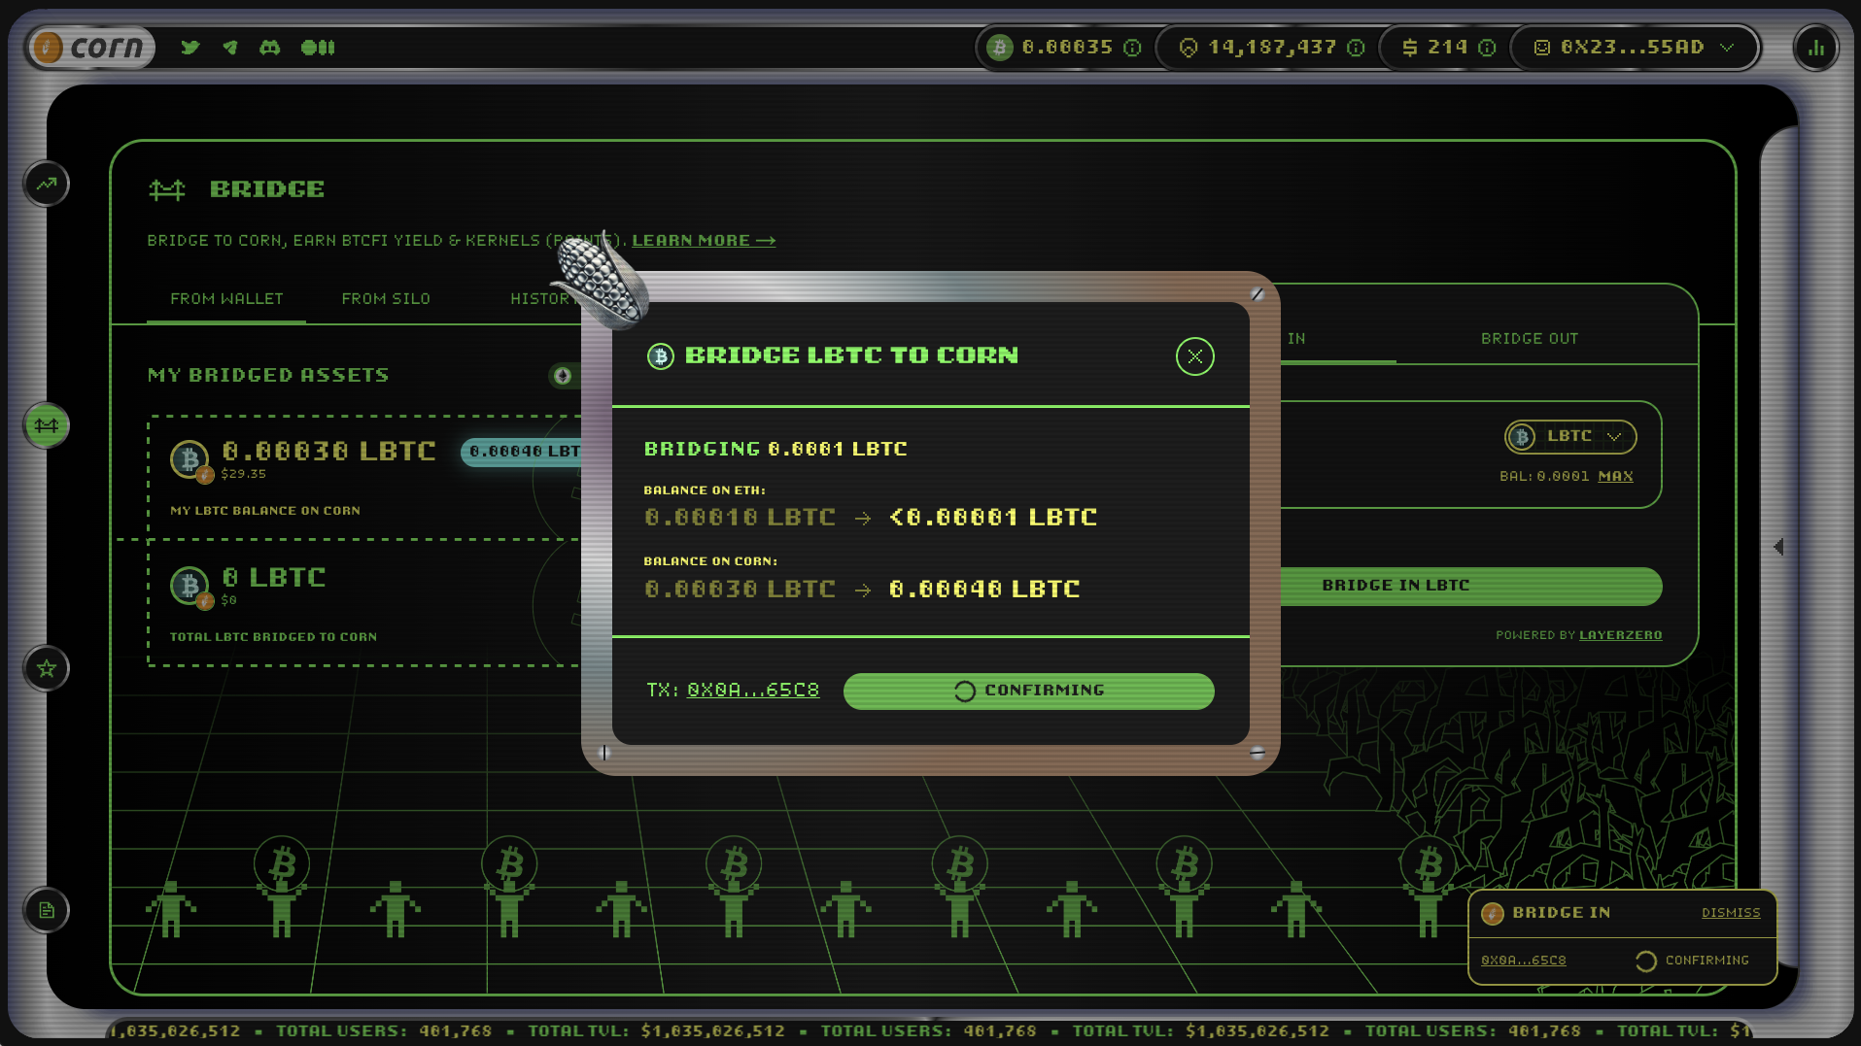Open the Learn More link
This screenshot has height=1046, width=1861.
tap(704, 240)
